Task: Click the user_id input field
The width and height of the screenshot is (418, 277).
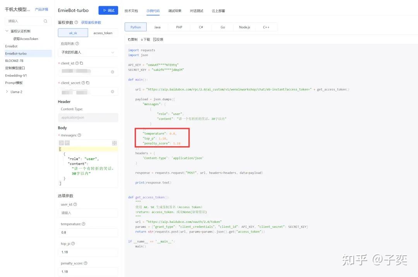Action: [88, 213]
